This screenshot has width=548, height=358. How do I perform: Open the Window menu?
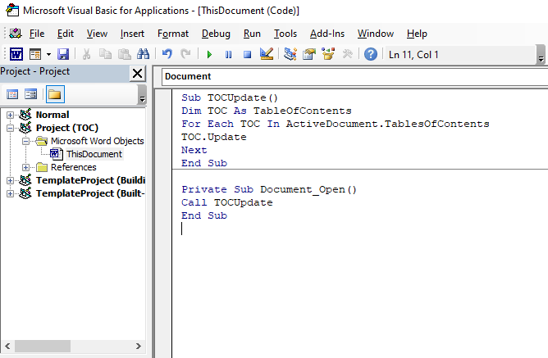point(376,34)
